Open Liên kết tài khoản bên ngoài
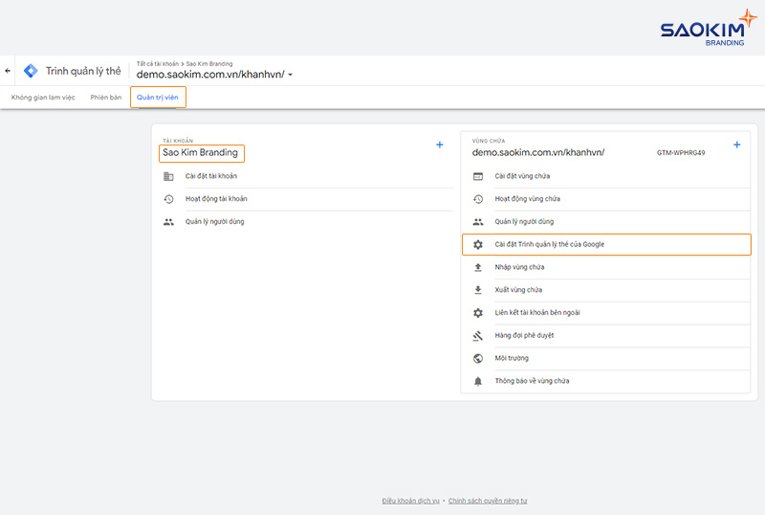Viewport: 765px width, 515px height. click(x=536, y=313)
